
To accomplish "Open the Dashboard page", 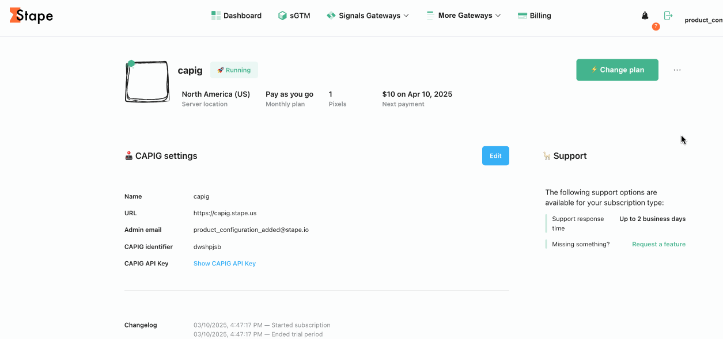I will pyautogui.click(x=236, y=16).
